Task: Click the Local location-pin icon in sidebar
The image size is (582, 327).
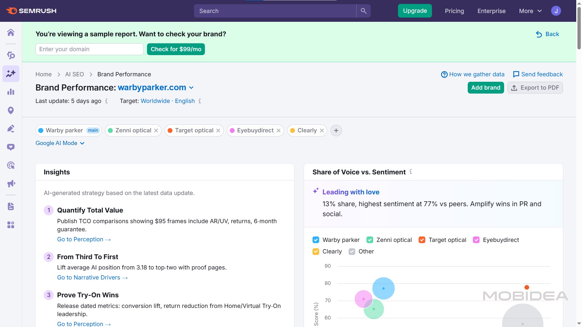Action: click(x=11, y=111)
